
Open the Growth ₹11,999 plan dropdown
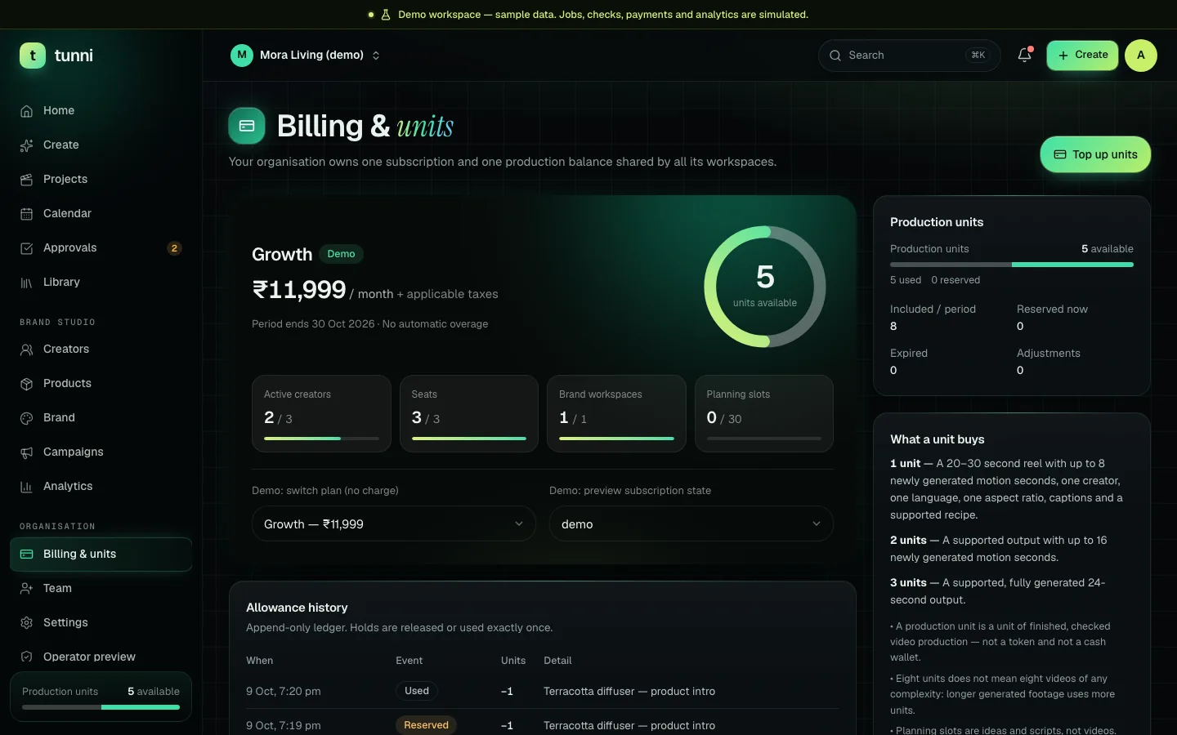pyautogui.click(x=394, y=523)
